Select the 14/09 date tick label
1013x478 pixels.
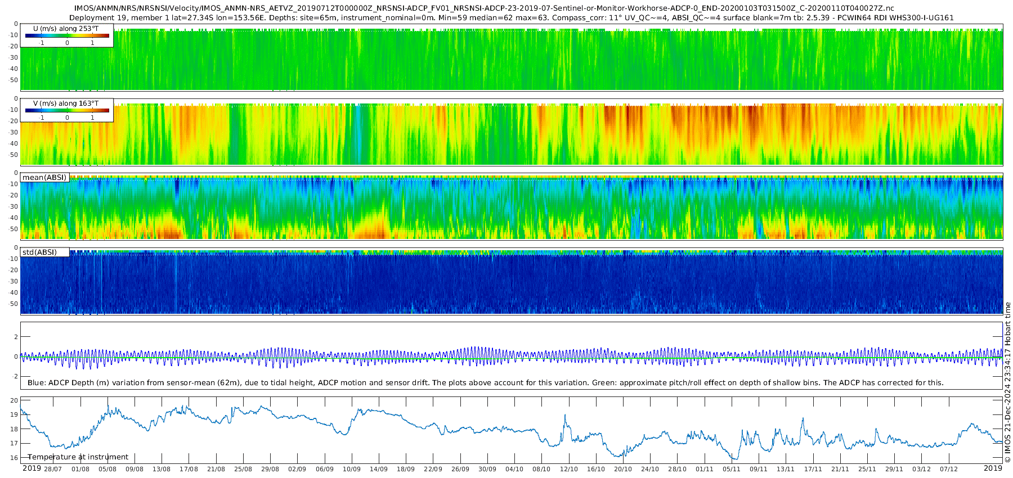[x=379, y=469]
